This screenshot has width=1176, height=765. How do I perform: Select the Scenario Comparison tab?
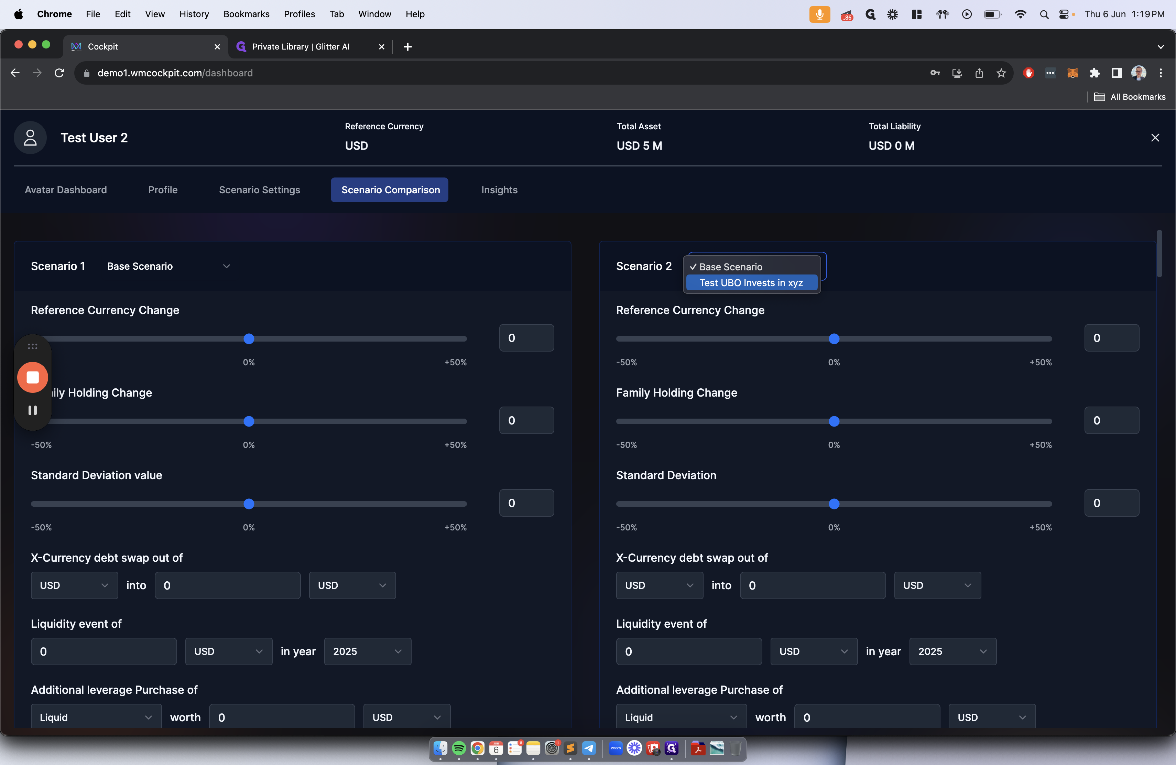click(389, 190)
